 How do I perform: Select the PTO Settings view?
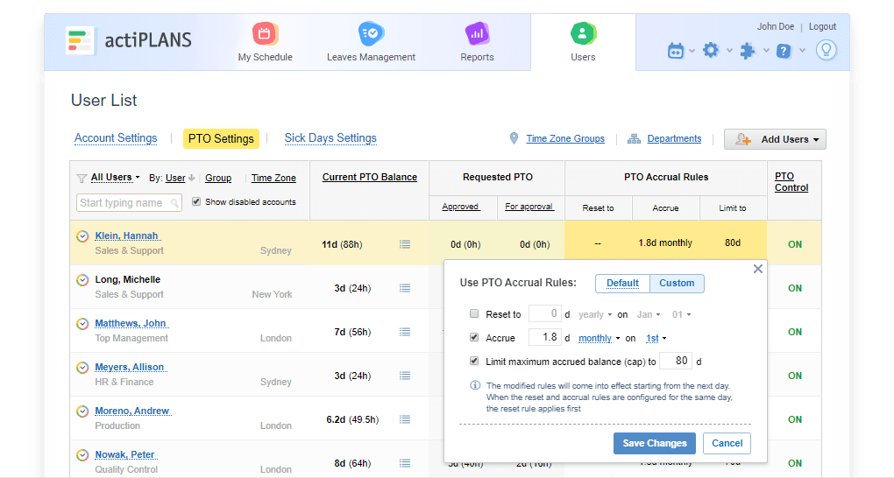coord(221,138)
